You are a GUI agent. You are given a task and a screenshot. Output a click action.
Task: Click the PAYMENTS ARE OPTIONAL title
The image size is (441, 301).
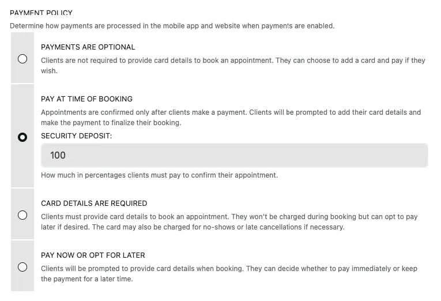(88, 47)
